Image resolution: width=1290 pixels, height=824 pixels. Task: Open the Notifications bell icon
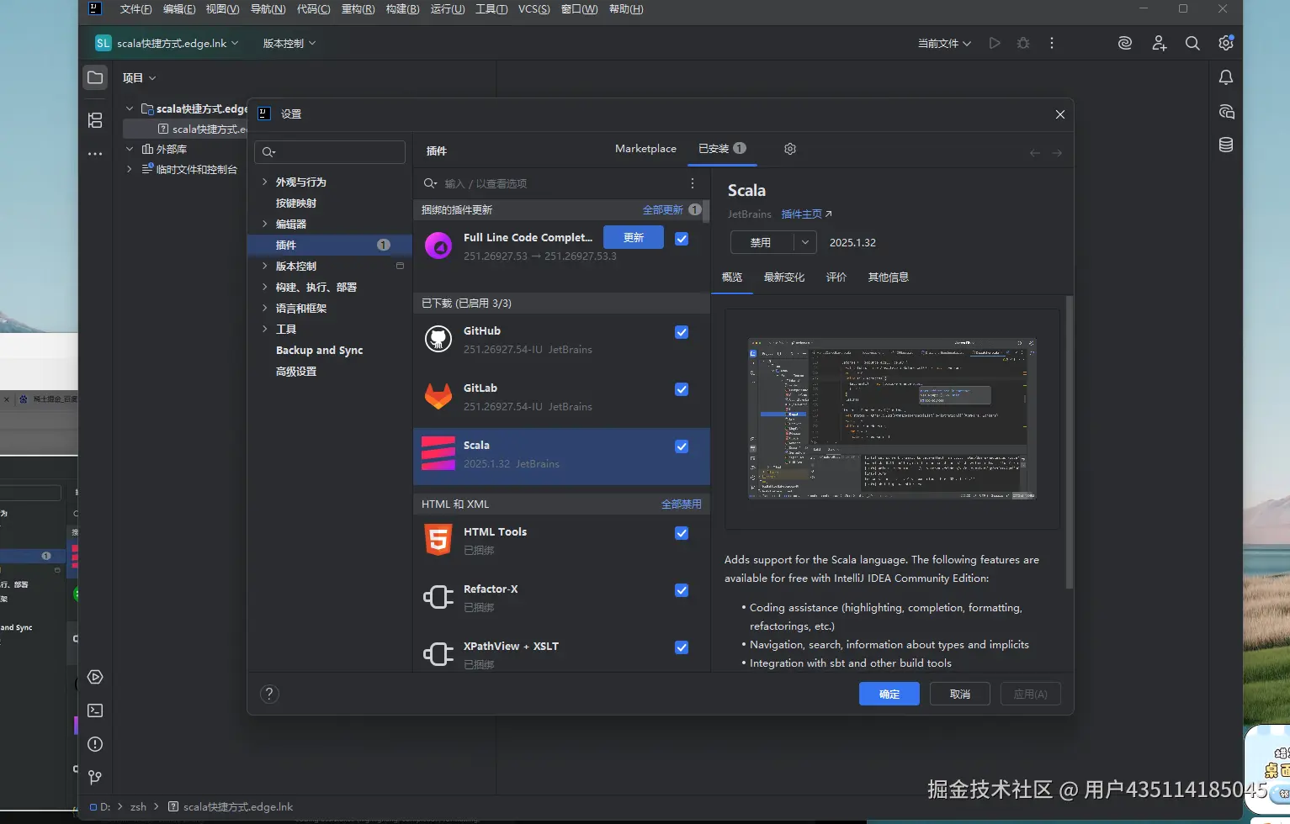click(x=1226, y=77)
